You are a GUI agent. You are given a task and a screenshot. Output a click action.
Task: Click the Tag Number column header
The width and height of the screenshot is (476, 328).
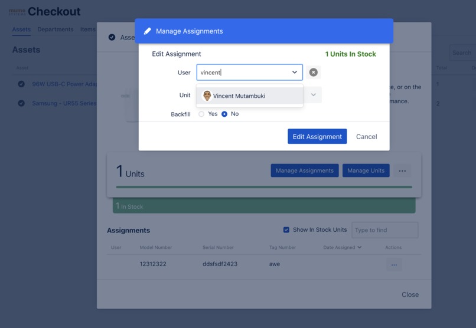(x=282, y=247)
